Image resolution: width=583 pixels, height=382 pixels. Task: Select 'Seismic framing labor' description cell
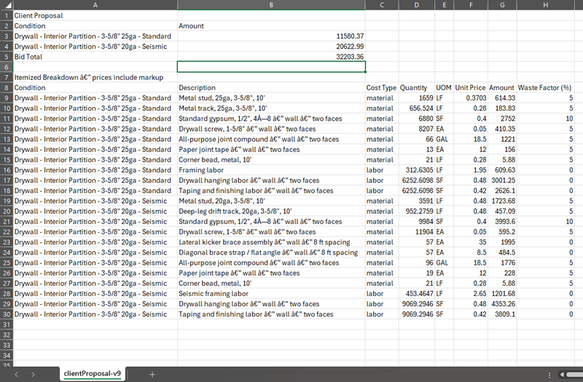pyautogui.click(x=271, y=294)
